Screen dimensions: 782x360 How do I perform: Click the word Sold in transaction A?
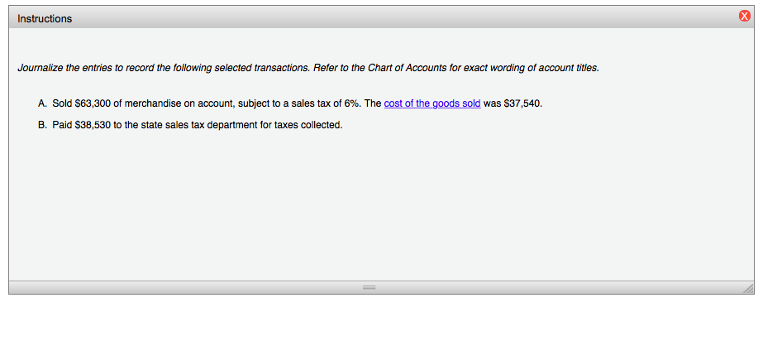(62, 103)
